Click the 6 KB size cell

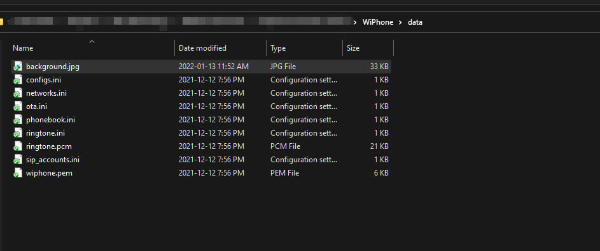tap(381, 173)
